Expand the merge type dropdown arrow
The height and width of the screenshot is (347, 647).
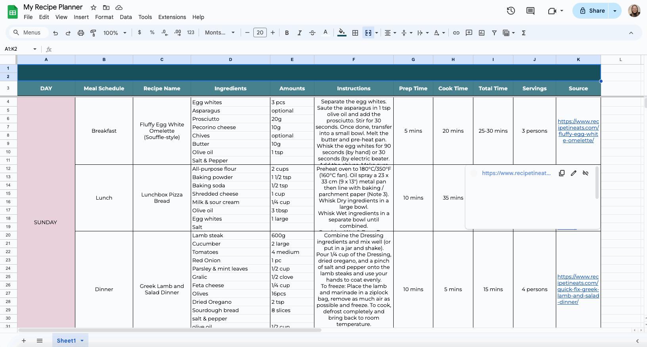pyautogui.click(x=377, y=33)
